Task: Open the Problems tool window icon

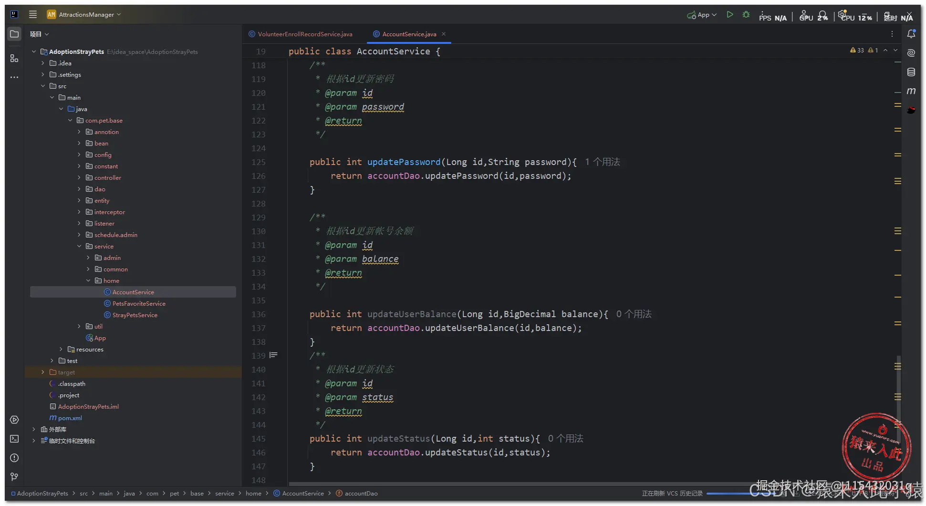Action: coord(14,458)
